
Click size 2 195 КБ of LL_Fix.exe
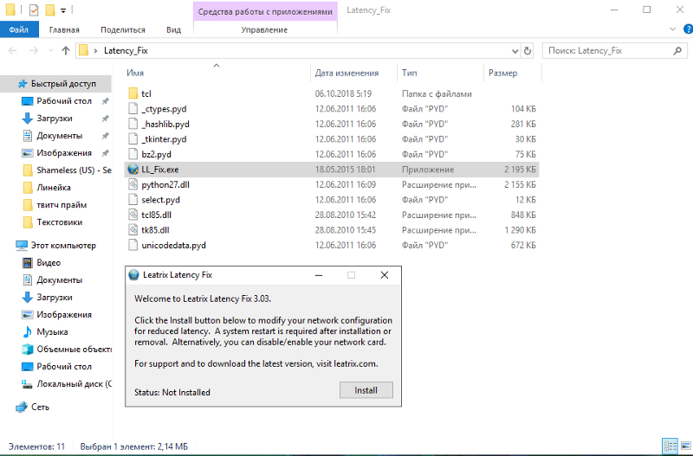520,170
